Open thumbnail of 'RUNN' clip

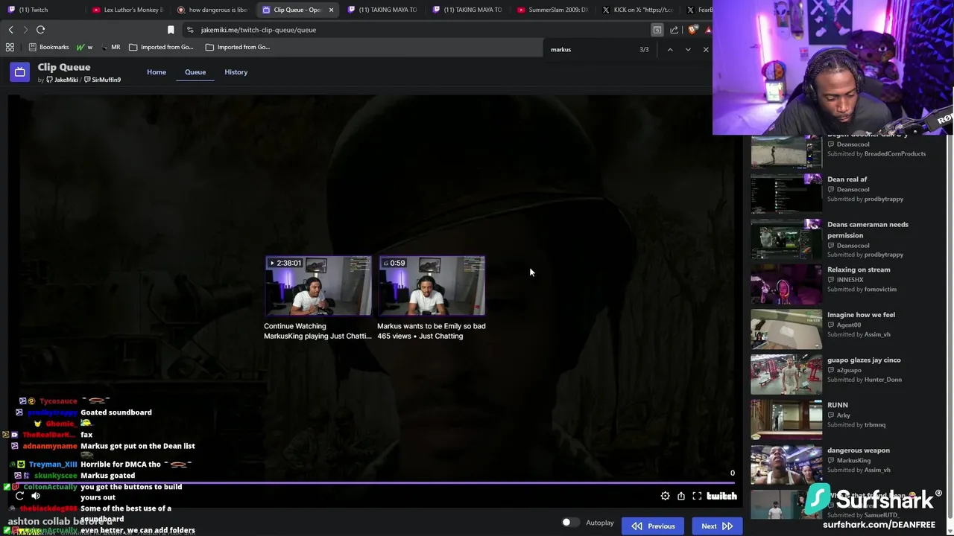pyautogui.click(x=786, y=419)
